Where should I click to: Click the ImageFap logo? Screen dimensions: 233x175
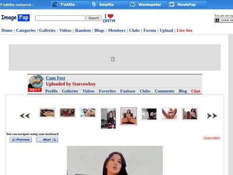[15, 18]
